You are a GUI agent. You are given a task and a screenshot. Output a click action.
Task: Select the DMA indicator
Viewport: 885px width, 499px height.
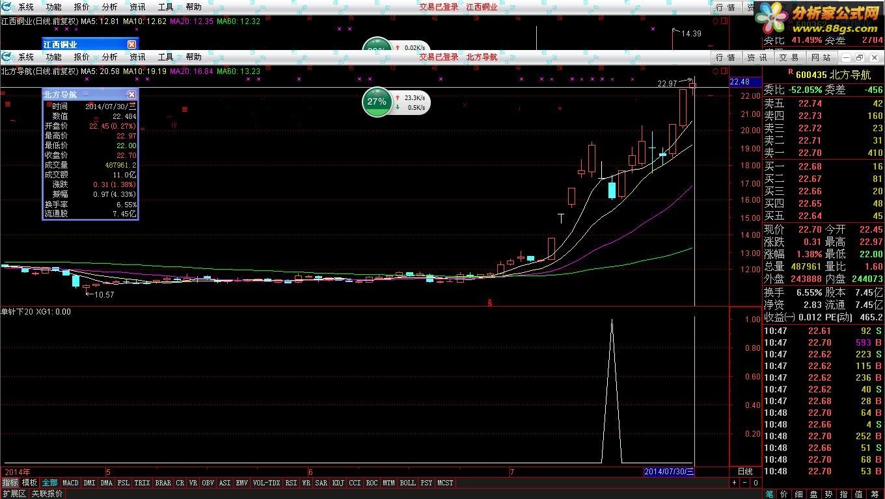pyautogui.click(x=106, y=483)
